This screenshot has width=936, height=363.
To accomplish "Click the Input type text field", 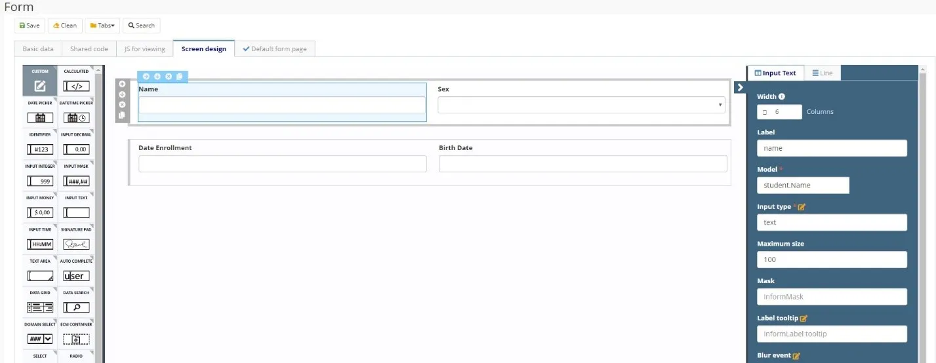I will 832,222.
